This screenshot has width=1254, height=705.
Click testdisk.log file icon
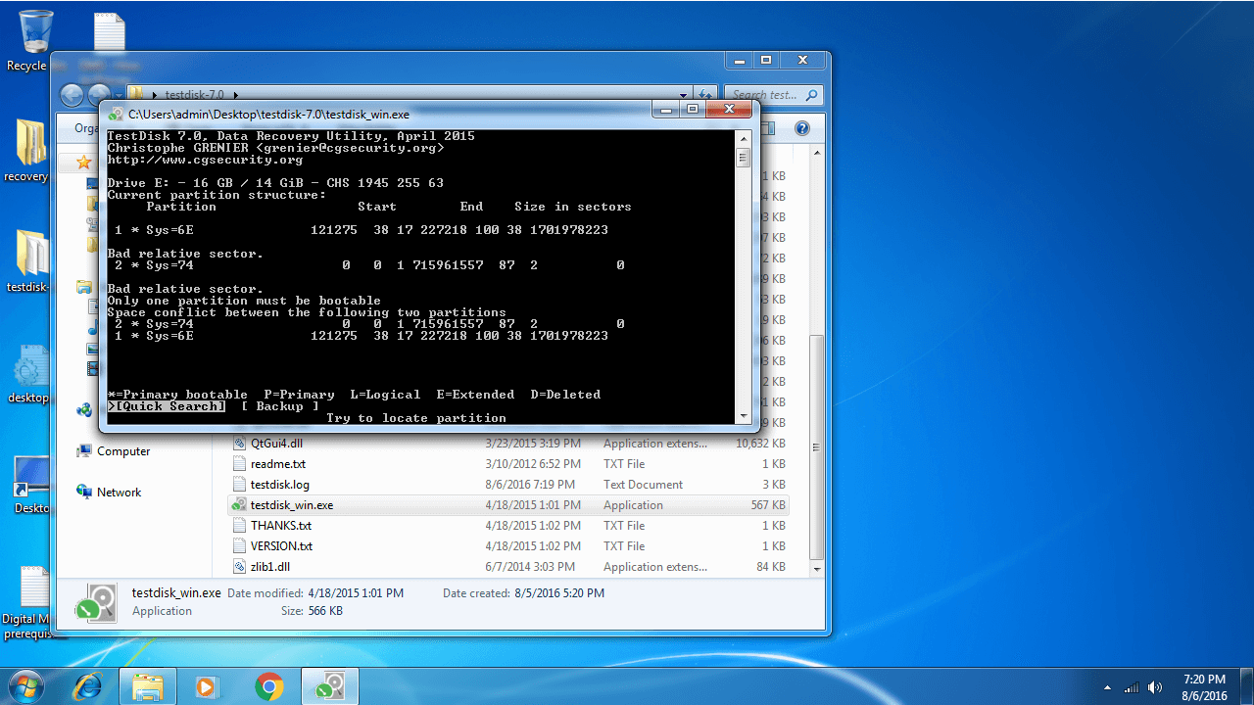(240, 485)
